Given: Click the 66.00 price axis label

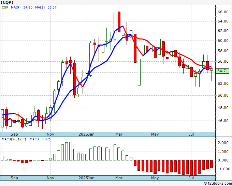Looking at the screenshot, I should pos(223,12).
